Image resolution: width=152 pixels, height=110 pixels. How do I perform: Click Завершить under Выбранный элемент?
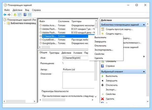111,81
